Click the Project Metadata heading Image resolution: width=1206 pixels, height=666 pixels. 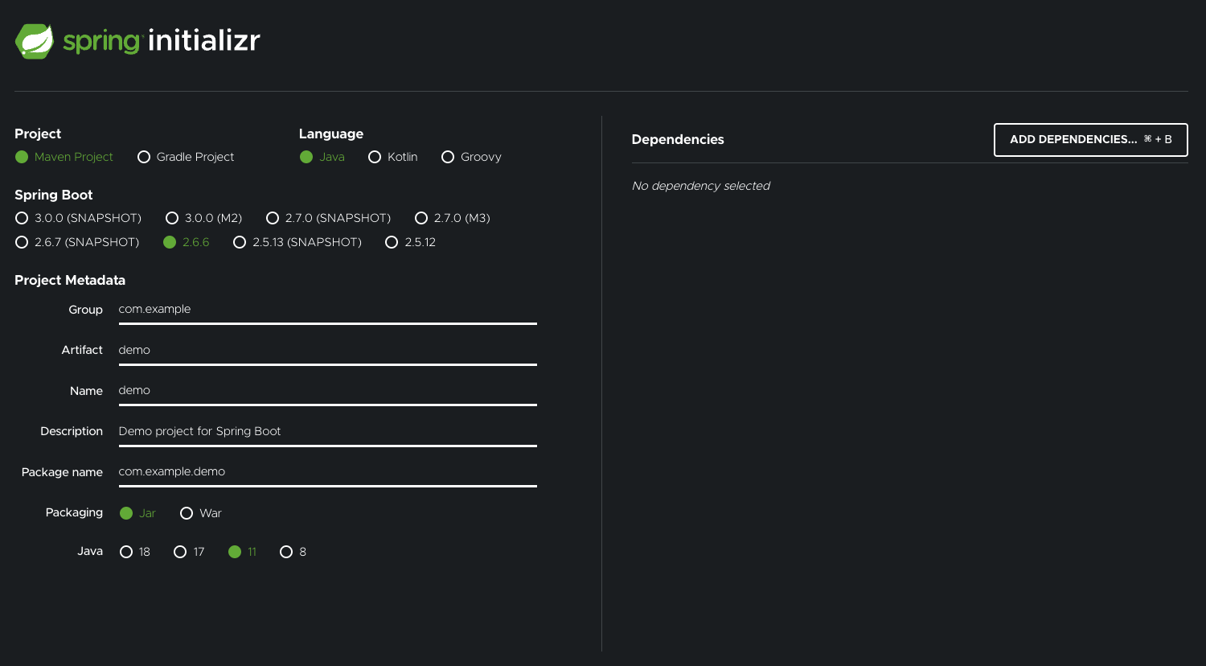[x=70, y=281]
